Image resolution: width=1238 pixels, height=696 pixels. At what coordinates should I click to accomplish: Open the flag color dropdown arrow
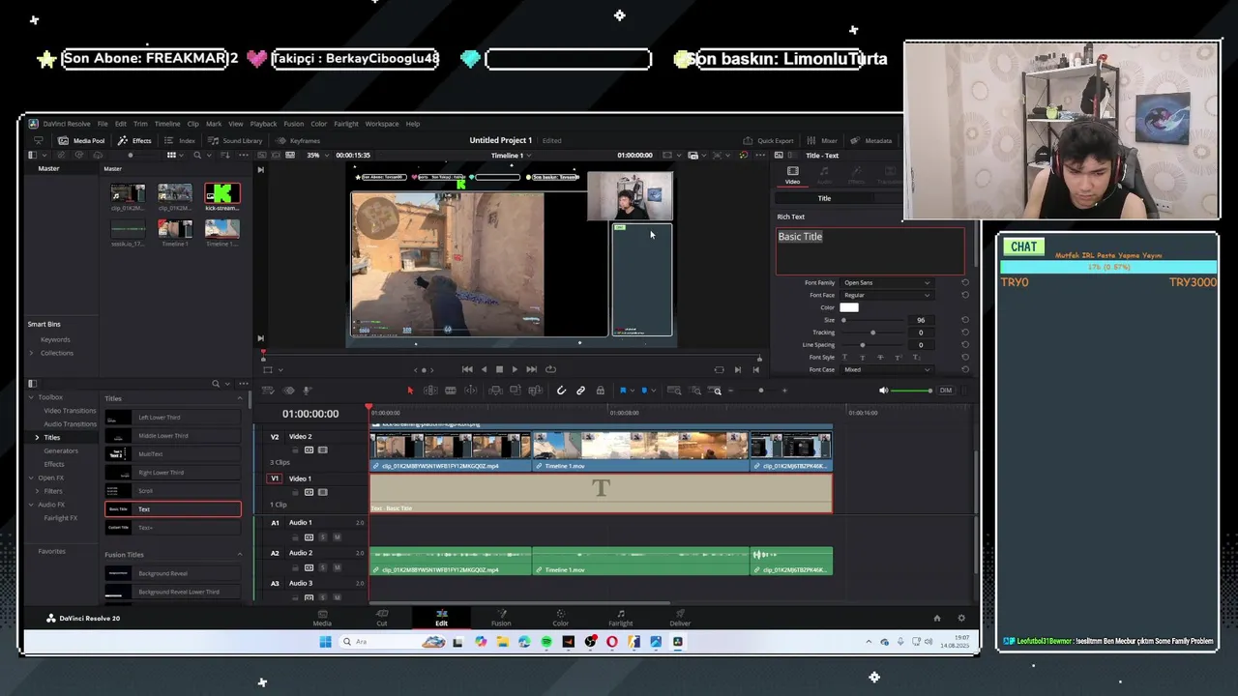pos(633,391)
